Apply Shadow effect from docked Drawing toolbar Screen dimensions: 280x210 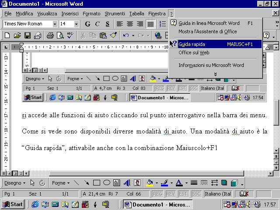pyautogui.click(x=224, y=183)
